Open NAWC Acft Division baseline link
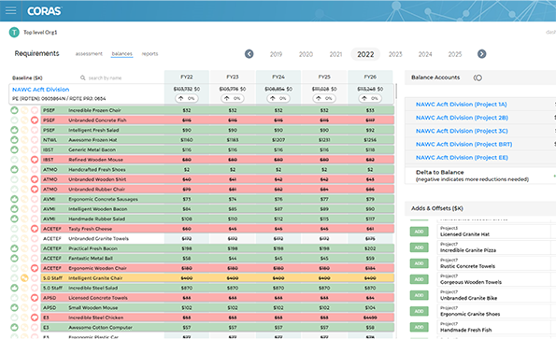This screenshot has height=339, width=556. click(41, 90)
